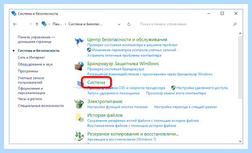Open "Панель управления — домашняя страница"

tap(36, 39)
